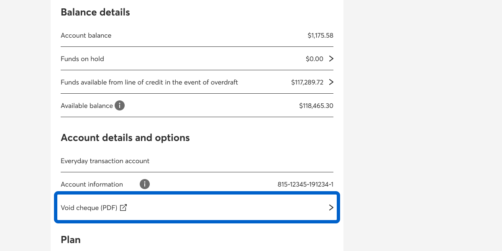Click the Void cheque row chevron arrow
Viewport: 502px width, 251px height.
[331, 207]
